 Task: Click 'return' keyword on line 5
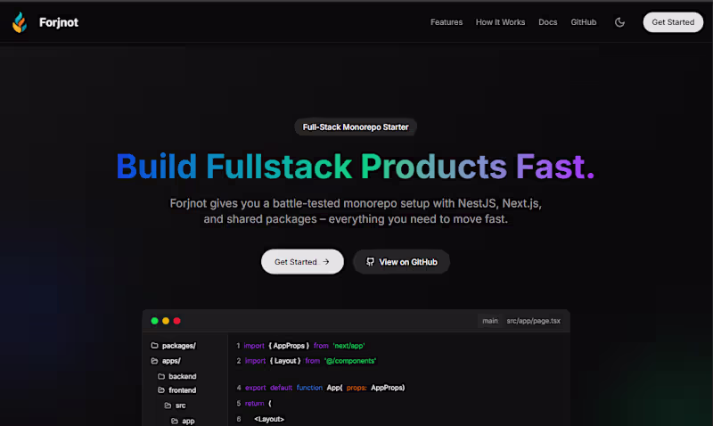coord(254,403)
